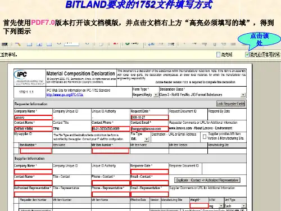Open the Form Type Request/Reply dropdown
The width and height of the screenshot is (281, 211).
tap(156, 95)
